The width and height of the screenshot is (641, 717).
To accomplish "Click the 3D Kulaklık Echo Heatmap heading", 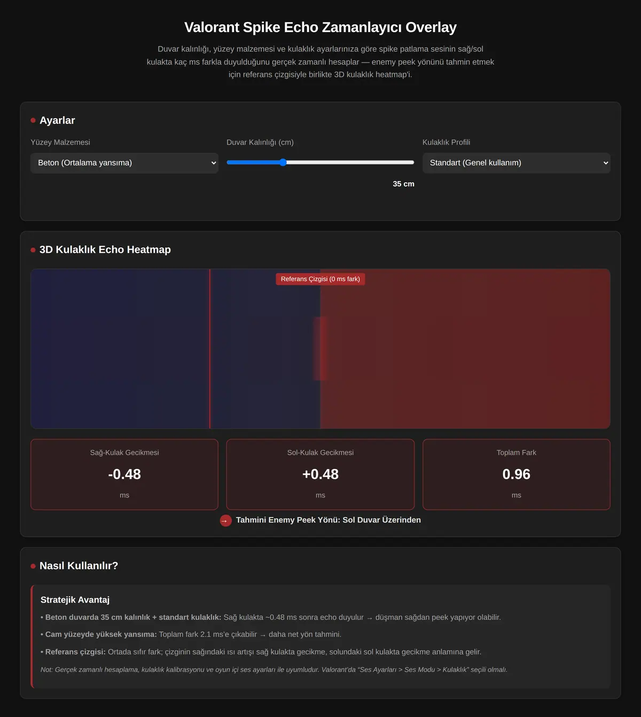I will pos(105,250).
